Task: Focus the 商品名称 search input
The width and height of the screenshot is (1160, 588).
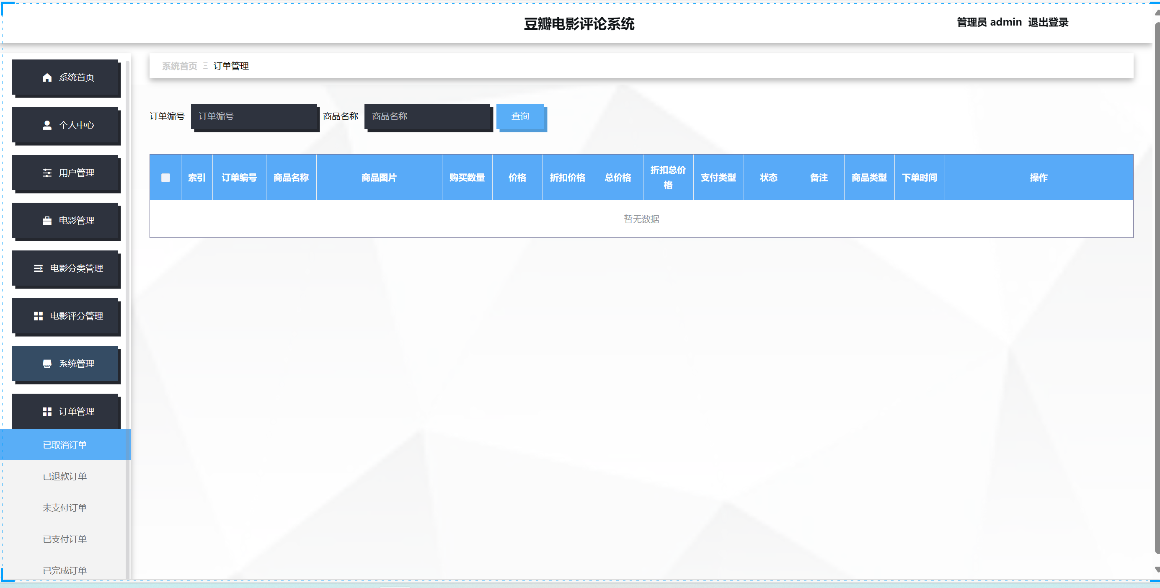Action: [427, 116]
